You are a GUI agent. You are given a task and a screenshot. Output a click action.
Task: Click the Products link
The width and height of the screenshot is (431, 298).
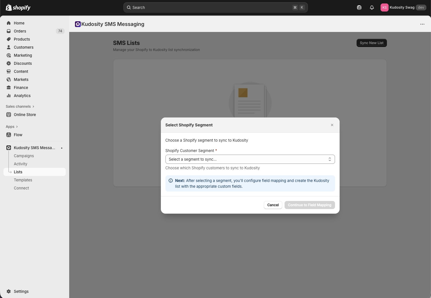22,39
